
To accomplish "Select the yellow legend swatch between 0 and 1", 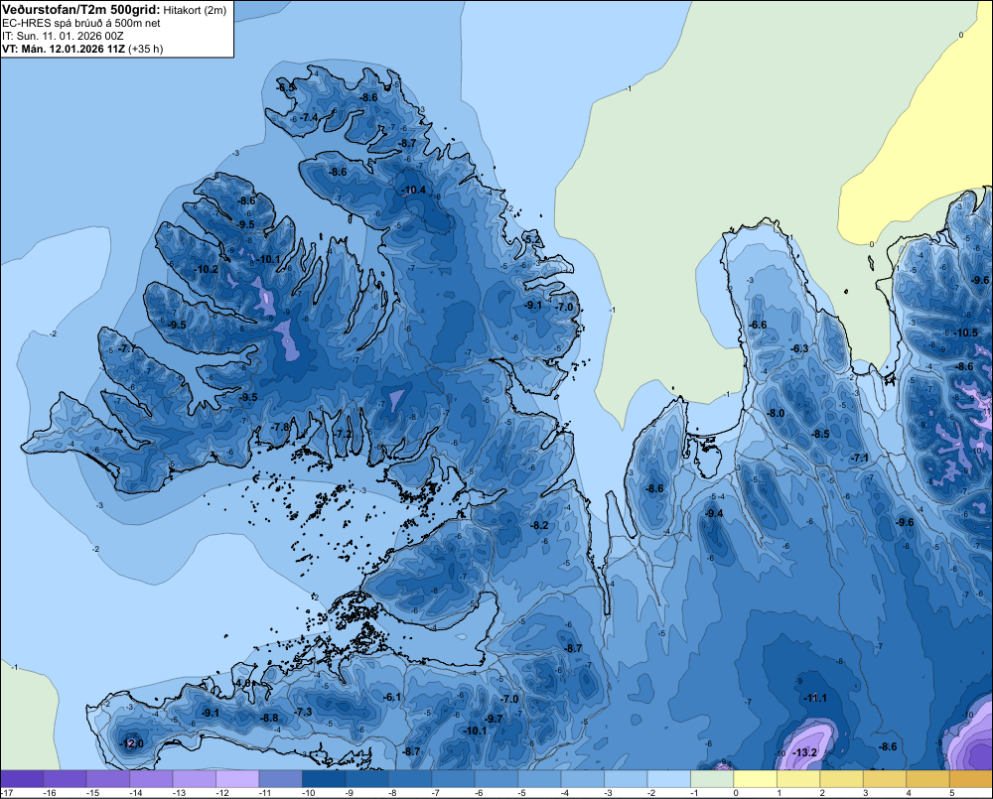I will pos(755,779).
